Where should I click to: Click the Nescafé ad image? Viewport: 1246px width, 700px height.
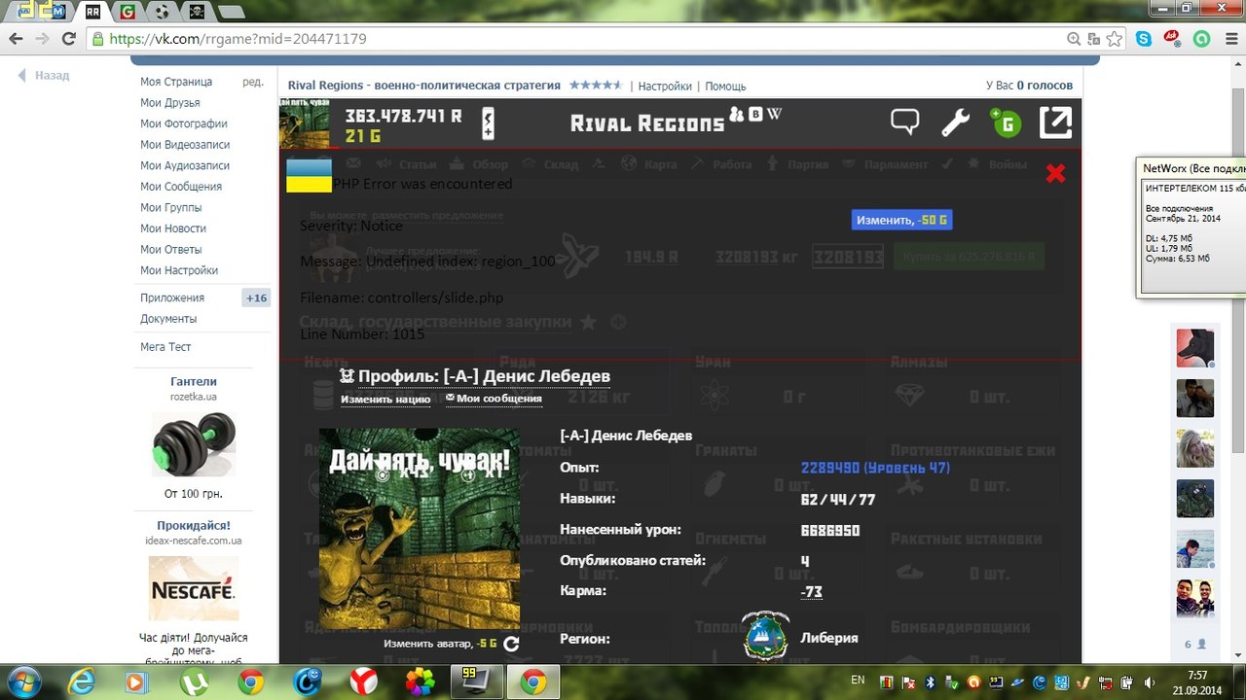coord(194,588)
